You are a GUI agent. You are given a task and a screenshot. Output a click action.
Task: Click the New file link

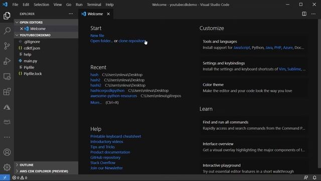[97, 36]
